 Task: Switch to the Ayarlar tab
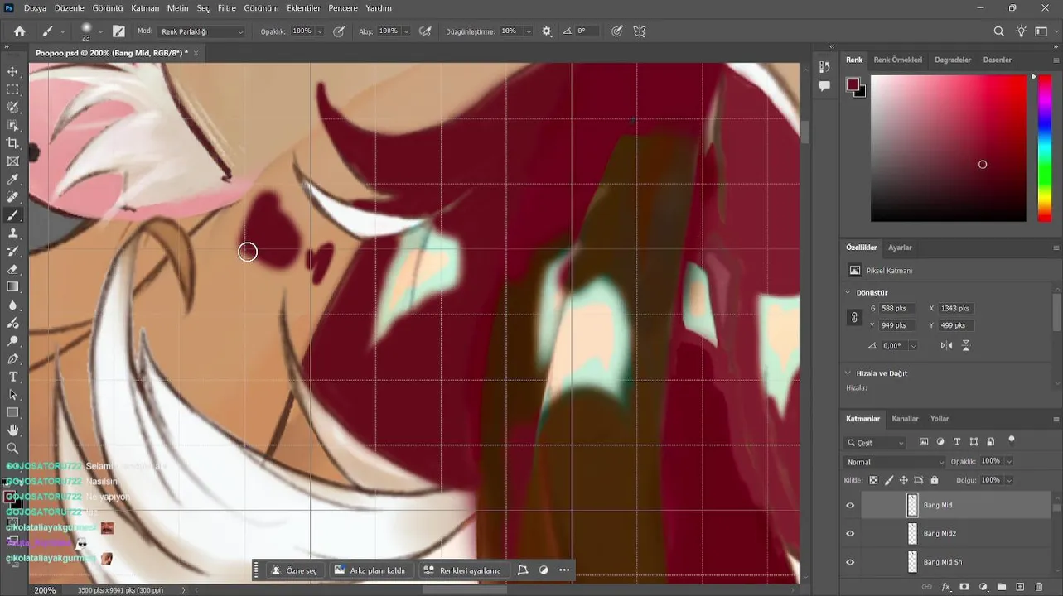(x=900, y=248)
